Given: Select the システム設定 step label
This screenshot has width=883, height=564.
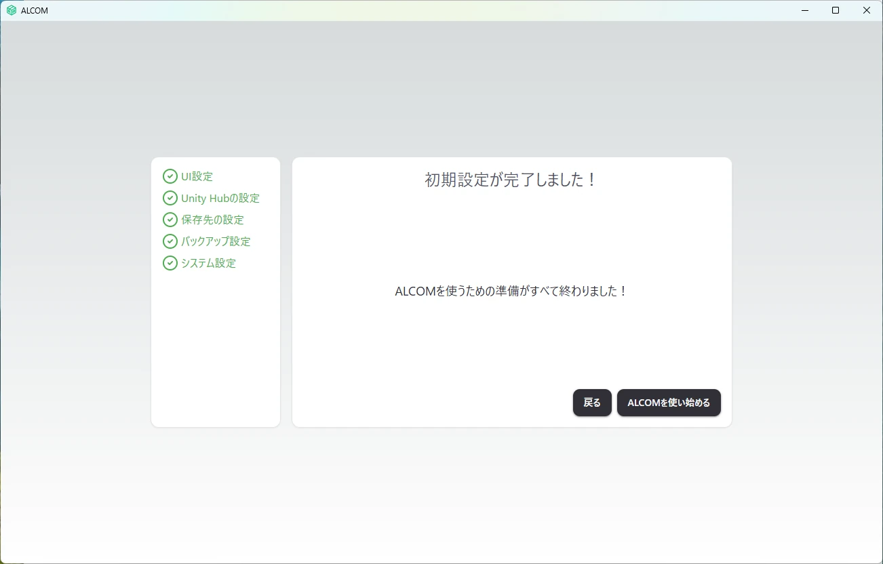Looking at the screenshot, I should (208, 263).
